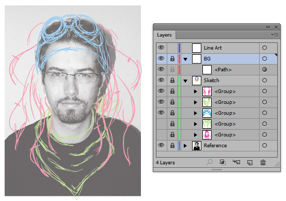
Task: Expand the Reference layer triangle
Action: pos(185,146)
